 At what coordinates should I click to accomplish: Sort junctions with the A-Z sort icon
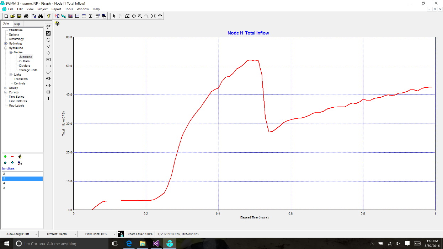pos(20,163)
